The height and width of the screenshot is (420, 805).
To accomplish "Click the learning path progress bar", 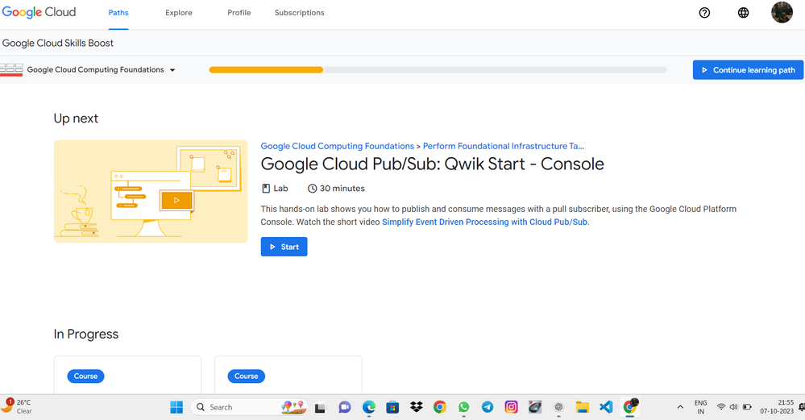I will pyautogui.click(x=438, y=70).
